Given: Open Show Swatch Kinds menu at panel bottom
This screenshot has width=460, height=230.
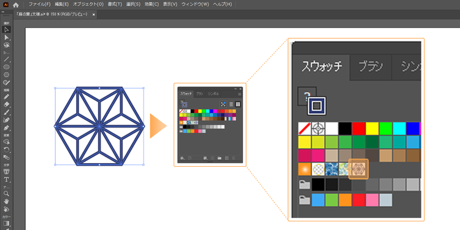Looking at the screenshot, I should click(205, 158).
